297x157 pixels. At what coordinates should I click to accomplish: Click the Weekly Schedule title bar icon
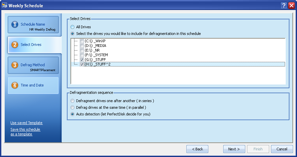[x=5, y=5]
